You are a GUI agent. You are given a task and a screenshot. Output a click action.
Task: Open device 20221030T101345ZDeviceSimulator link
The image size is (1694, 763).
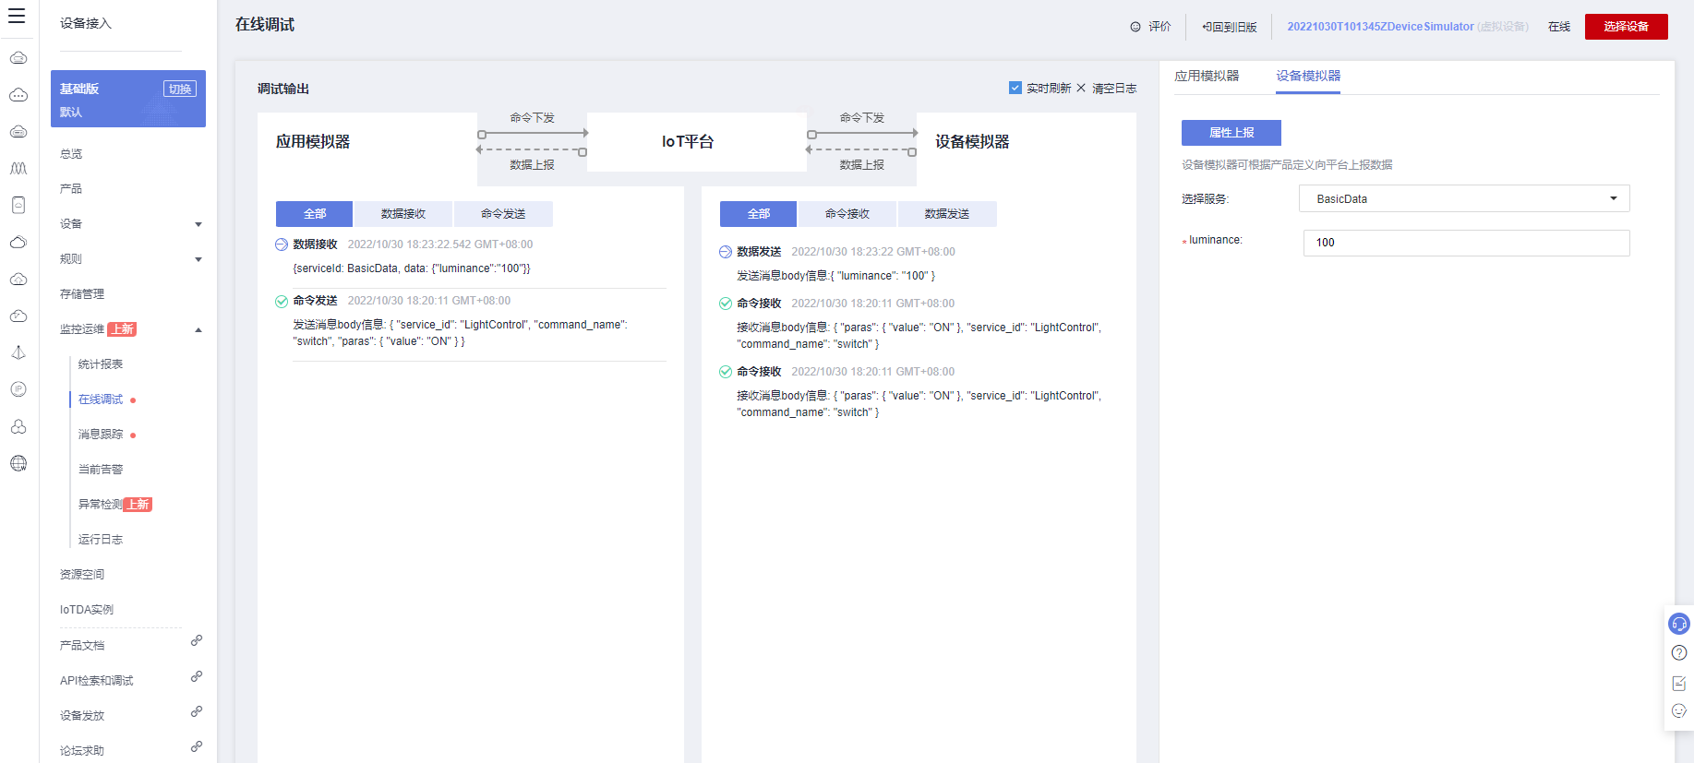click(1380, 27)
